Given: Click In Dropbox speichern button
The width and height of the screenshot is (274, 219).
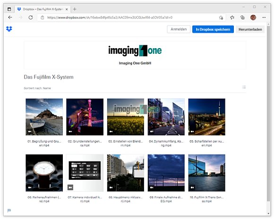Looking at the screenshot, I should click(213, 29).
